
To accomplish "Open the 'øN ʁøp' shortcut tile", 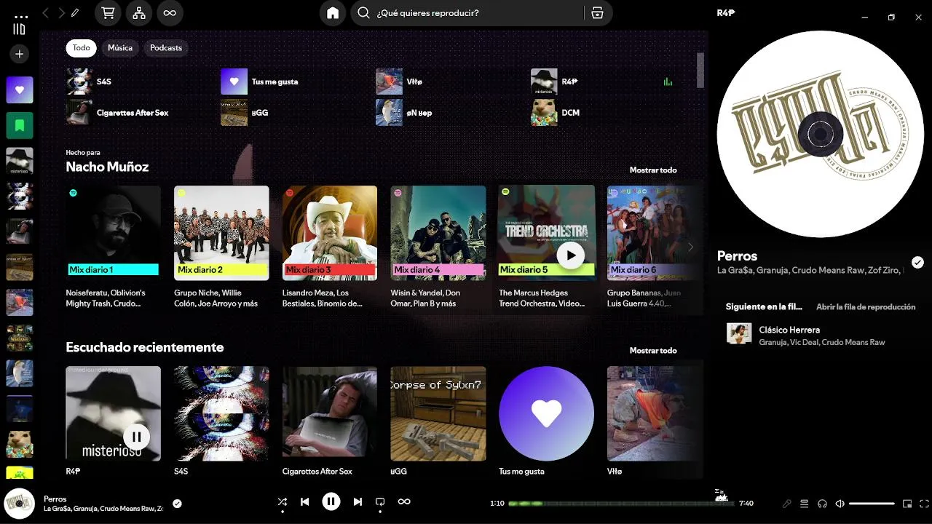I will pyautogui.click(x=450, y=113).
